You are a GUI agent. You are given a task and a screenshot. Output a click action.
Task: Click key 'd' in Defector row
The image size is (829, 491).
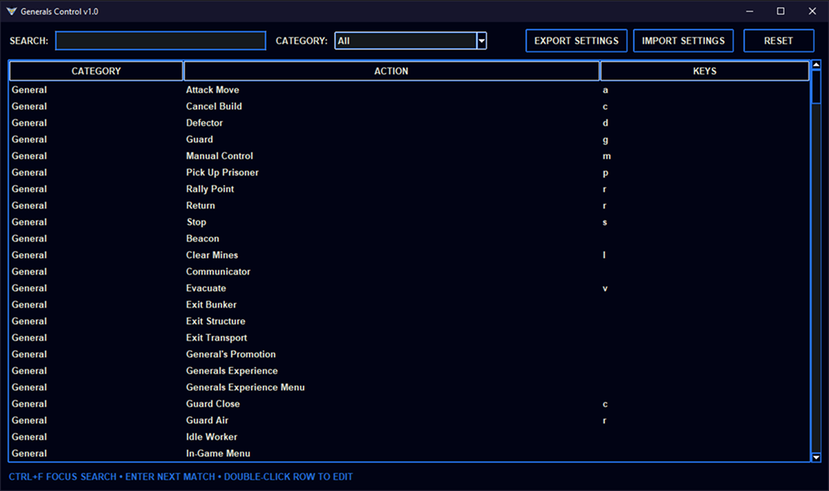605,123
